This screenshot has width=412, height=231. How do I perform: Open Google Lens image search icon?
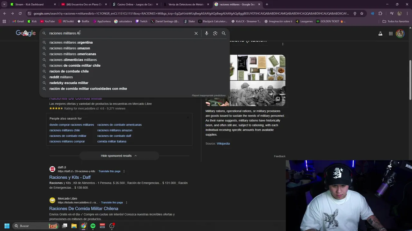click(x=215, y=33)
